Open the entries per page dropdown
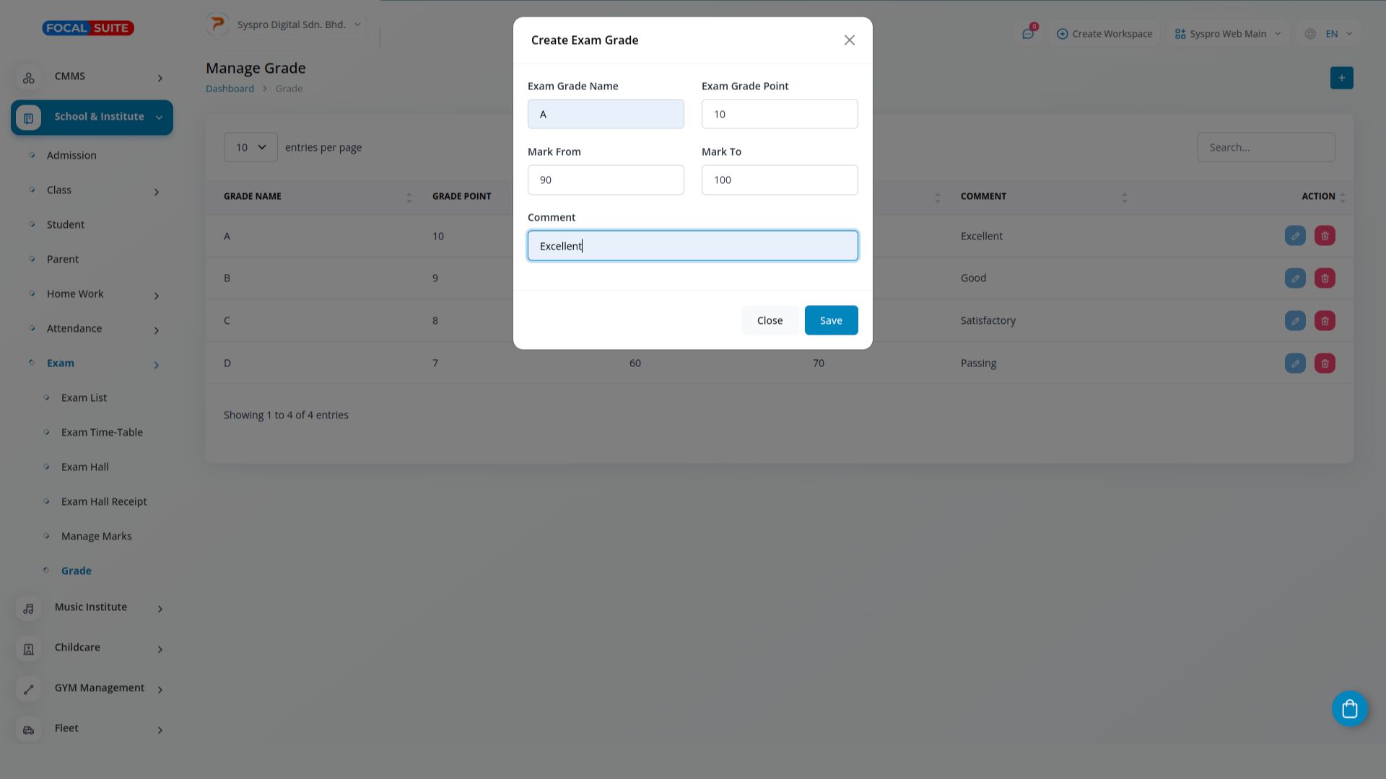 tap(250, 147)
